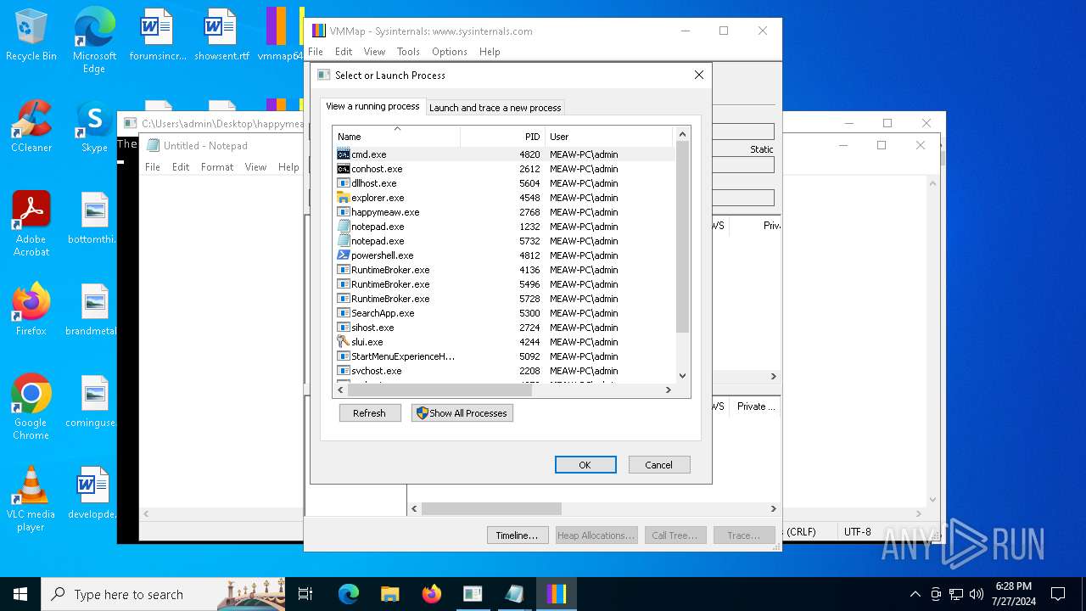
Task: Open the VMMap Tools menu
Action: pos(408,52)
